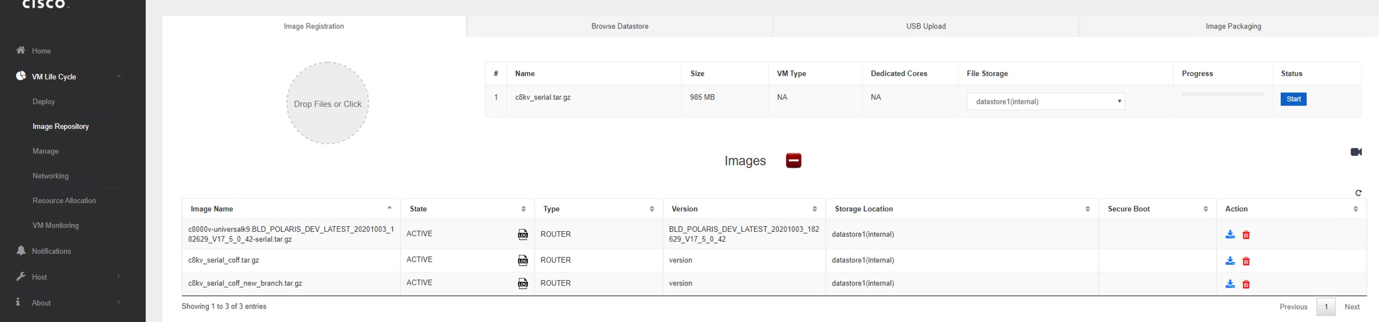Image resolution: width=1379 pixels, height=322 pixels.
Task: Open the USB Upload tab
Action: [926, 26]
